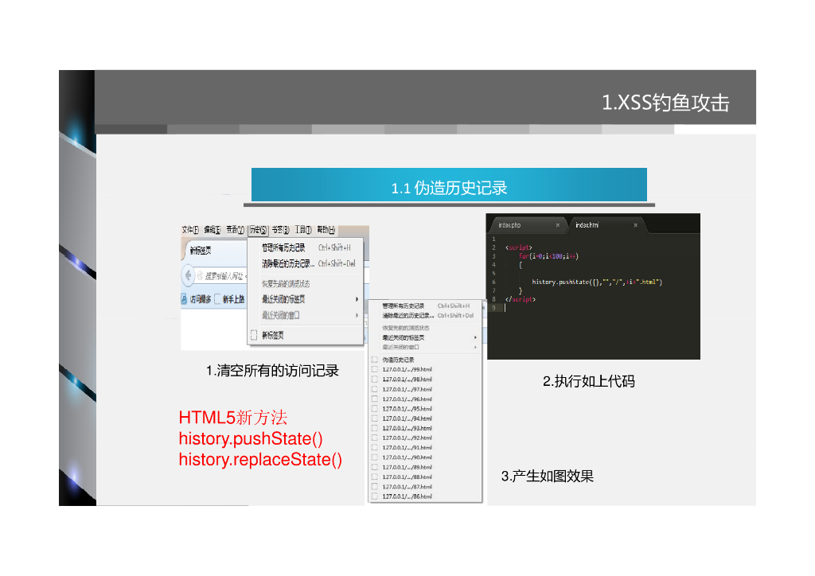Click the 1.XSS钓鱼攻击 slide title
The height and width of the screenshot is (576, 815).
pyautogui.click(x=665, y=103)
